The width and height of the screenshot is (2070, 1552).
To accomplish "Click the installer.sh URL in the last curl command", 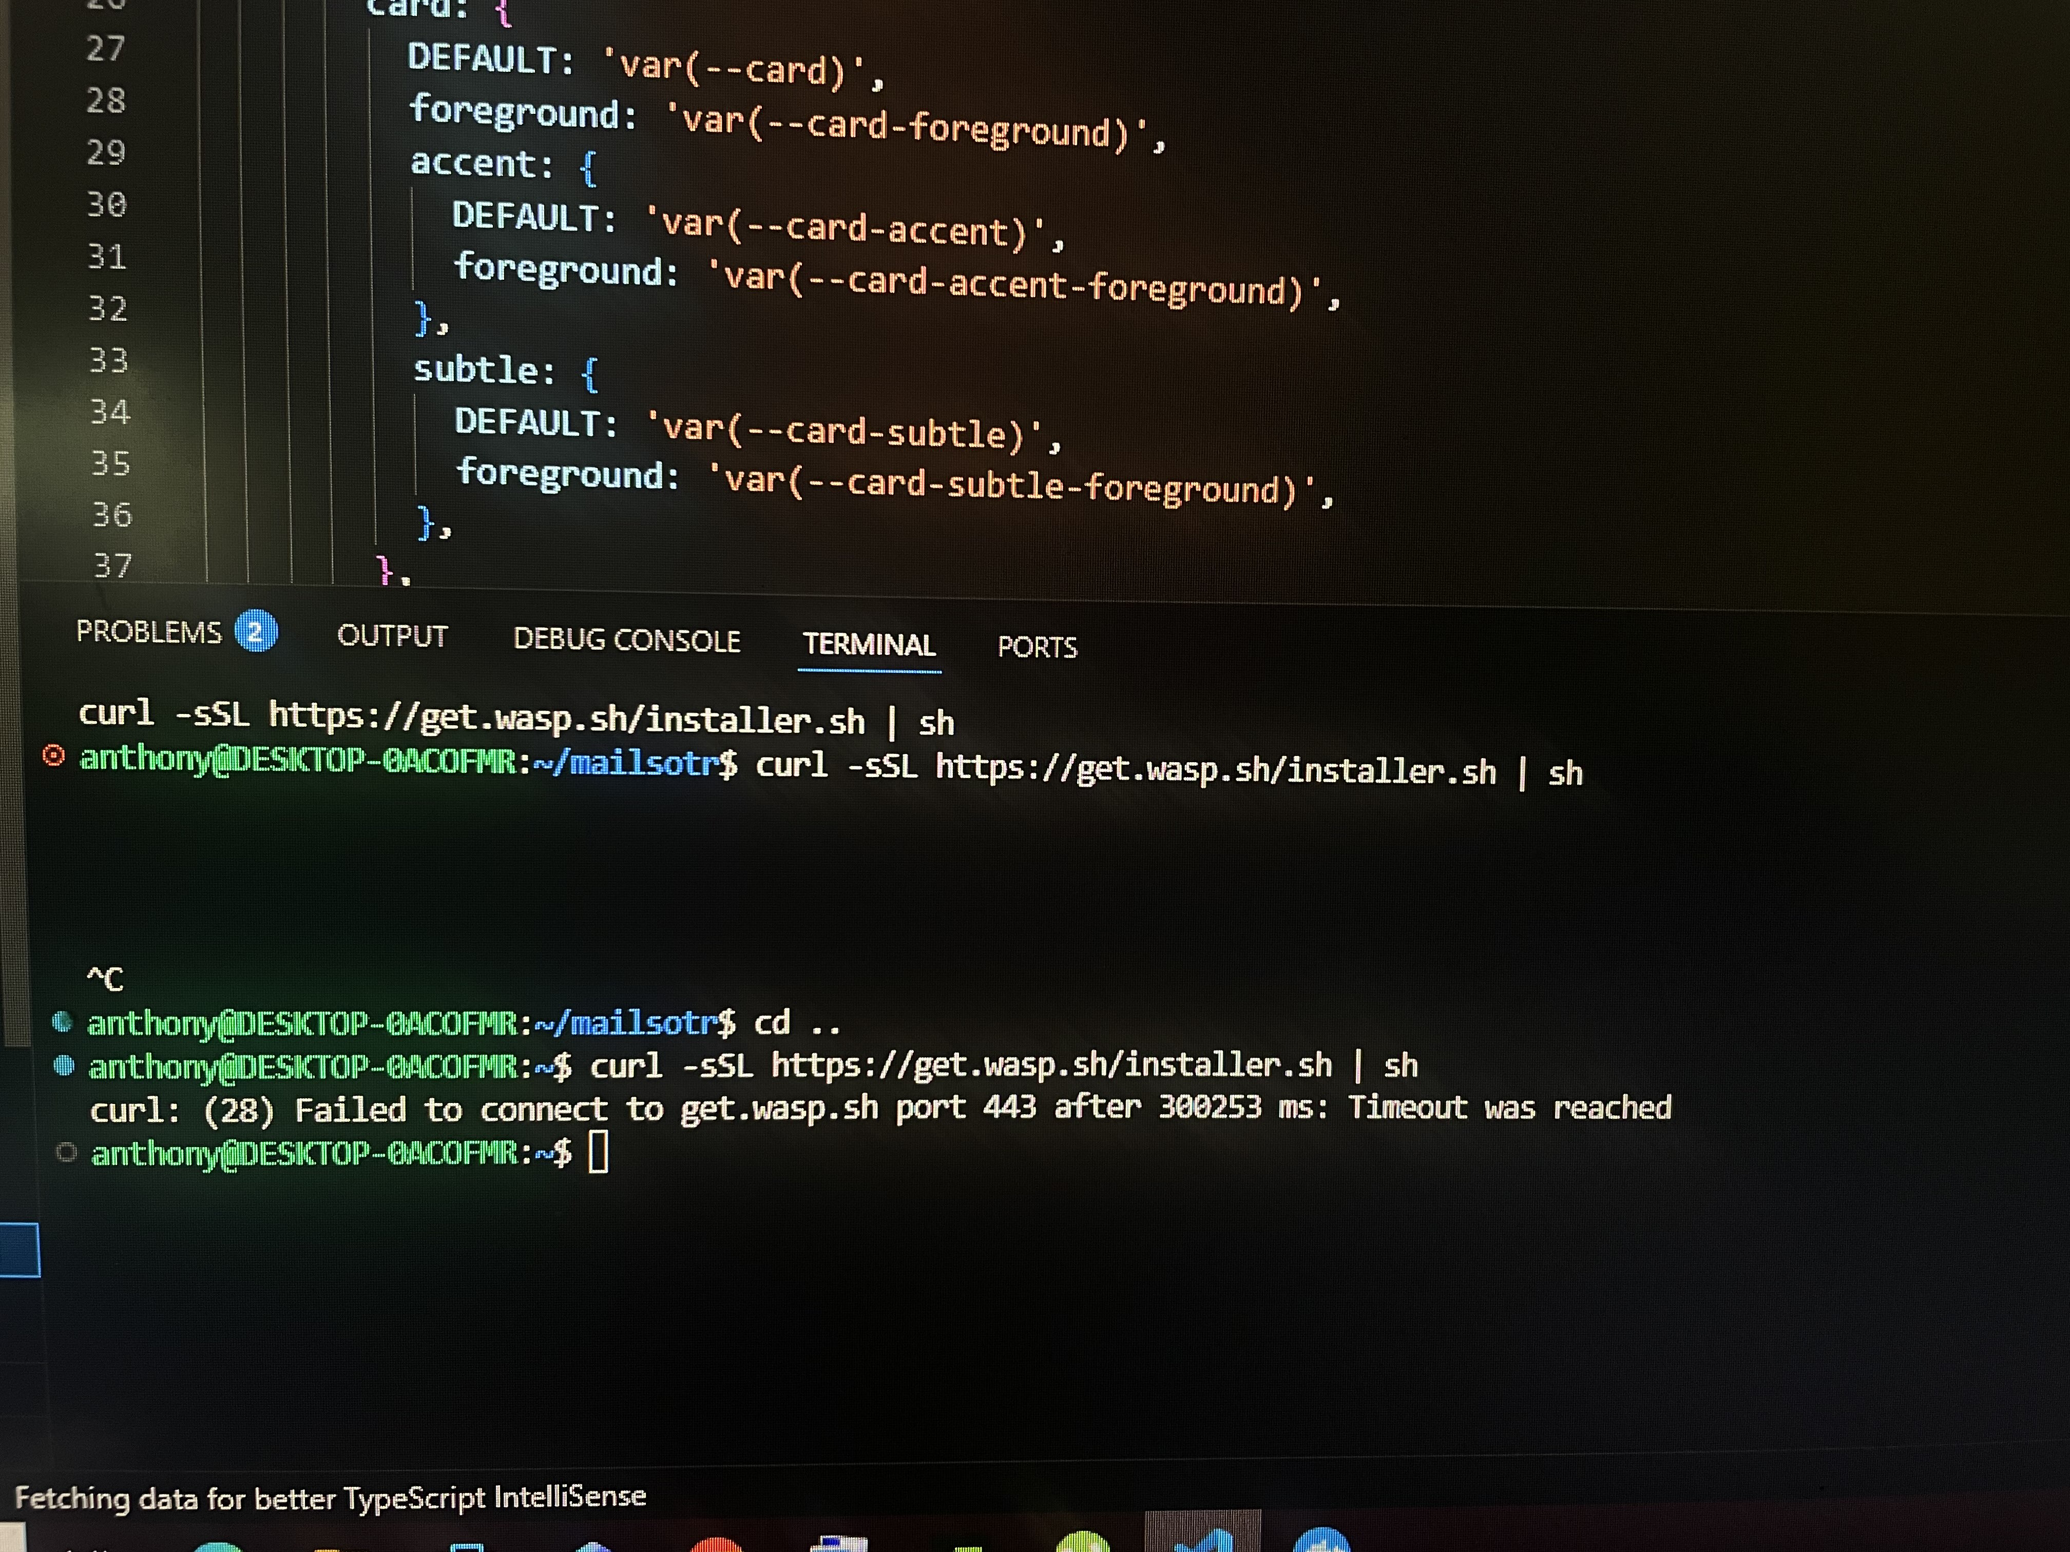I will (1051, 1064).
